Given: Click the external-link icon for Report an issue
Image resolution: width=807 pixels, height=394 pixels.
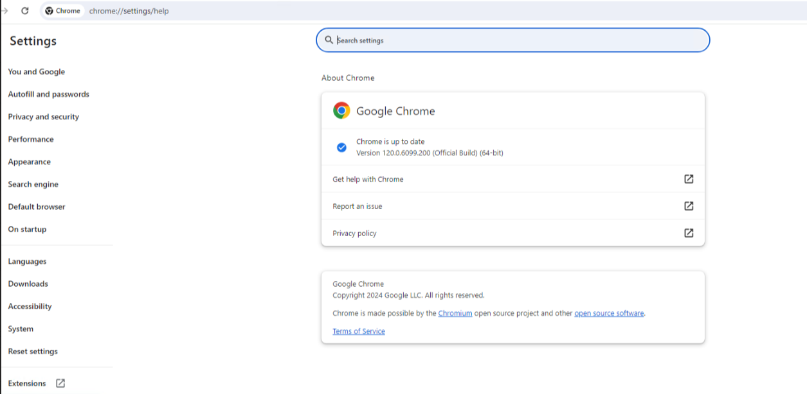Looking at the screenshot, I should tap(689, 206).
